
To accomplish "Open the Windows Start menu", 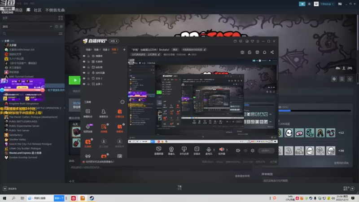I will click(4, 198).
